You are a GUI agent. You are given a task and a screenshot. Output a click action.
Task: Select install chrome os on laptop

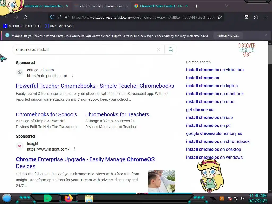212,86
